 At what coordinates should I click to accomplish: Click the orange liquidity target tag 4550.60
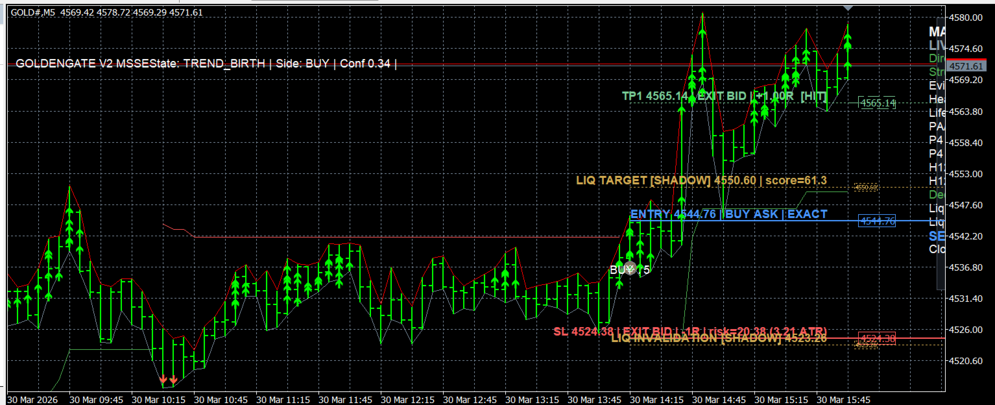click(866, 187)
